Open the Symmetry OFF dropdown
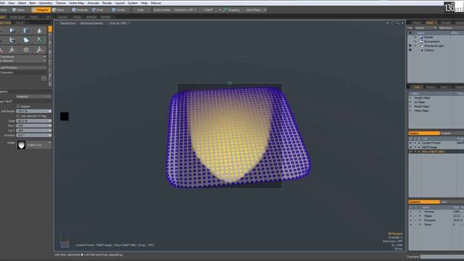This screenshot has height=261, width=464. (x=185, y=9)
